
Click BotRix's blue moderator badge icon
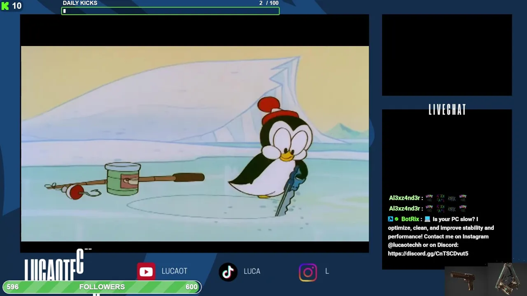pyautogui.click(x=390, y=219)
